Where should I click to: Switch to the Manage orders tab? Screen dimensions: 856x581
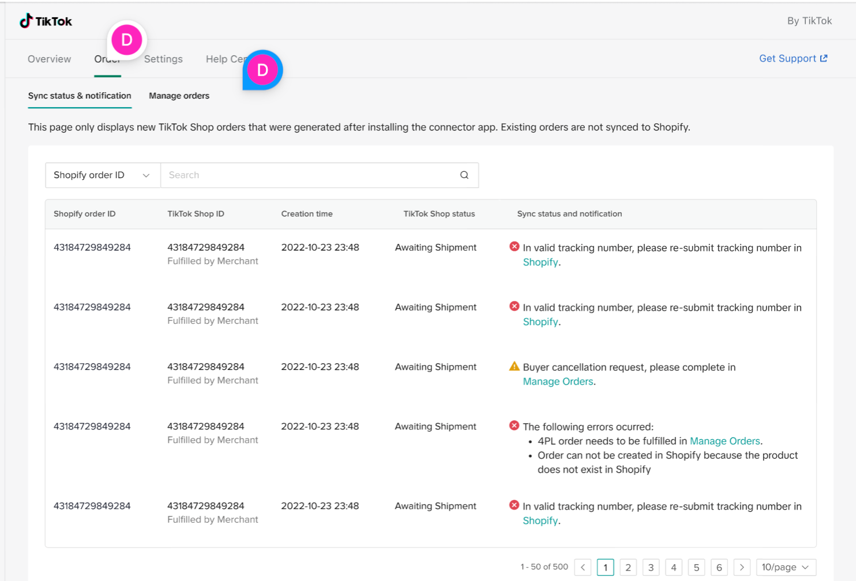(179, 96)
